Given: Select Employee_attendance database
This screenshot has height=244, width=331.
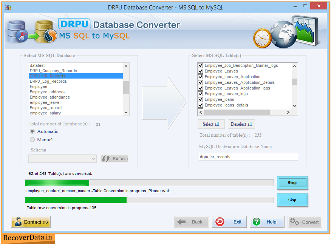Looking at the screenshot, I should [76, 97].
